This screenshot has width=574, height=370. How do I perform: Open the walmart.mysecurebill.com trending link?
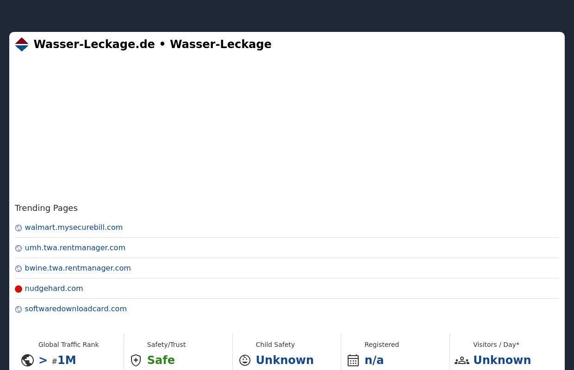[74, 227]
